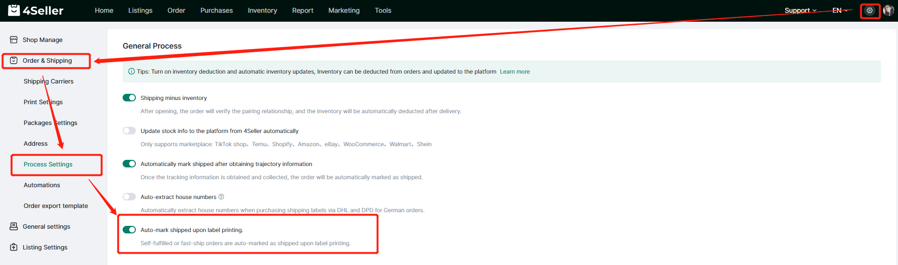Viewport: 898px width, 265px height.
Task: Toggle Automatically mark shipped after trajectory switch
Action: [129, 164]
